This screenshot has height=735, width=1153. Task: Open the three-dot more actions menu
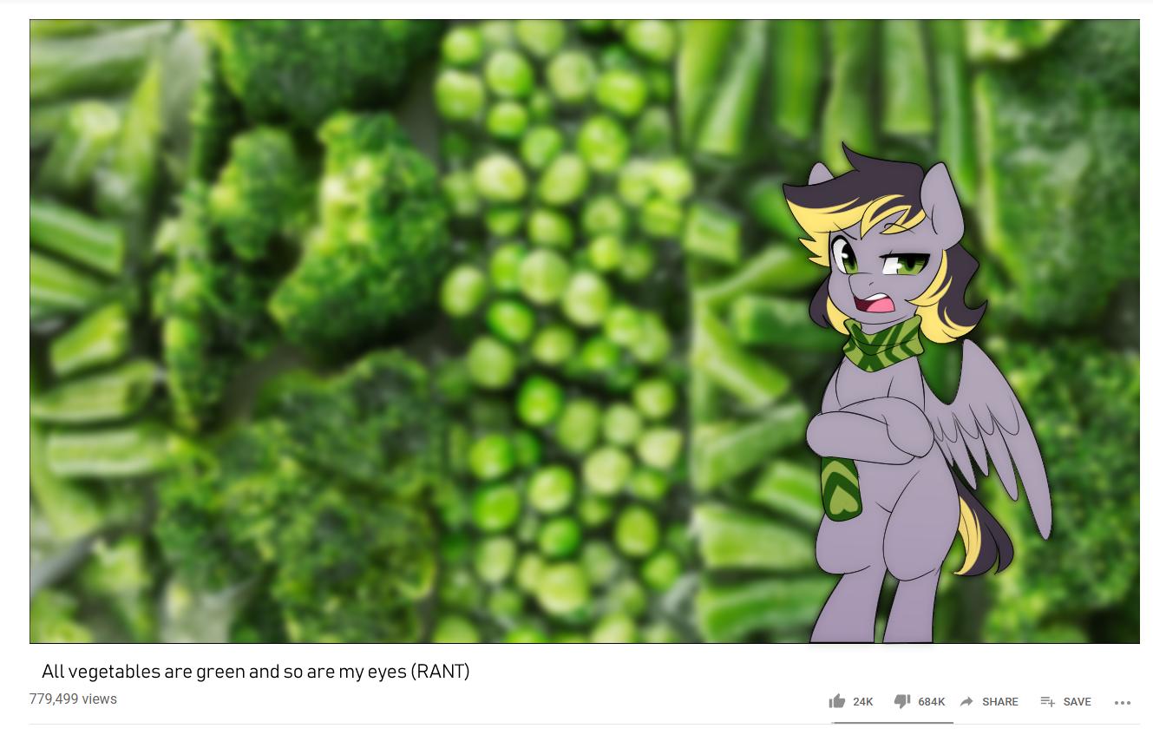coord(1123,702)
